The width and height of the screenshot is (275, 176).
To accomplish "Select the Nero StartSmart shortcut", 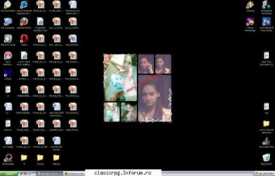I will tap(8, 59).
